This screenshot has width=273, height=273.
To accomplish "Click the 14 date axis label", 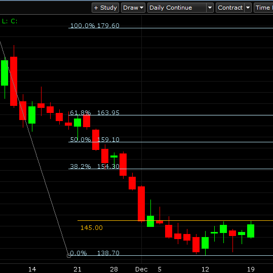I will [32, 269].
